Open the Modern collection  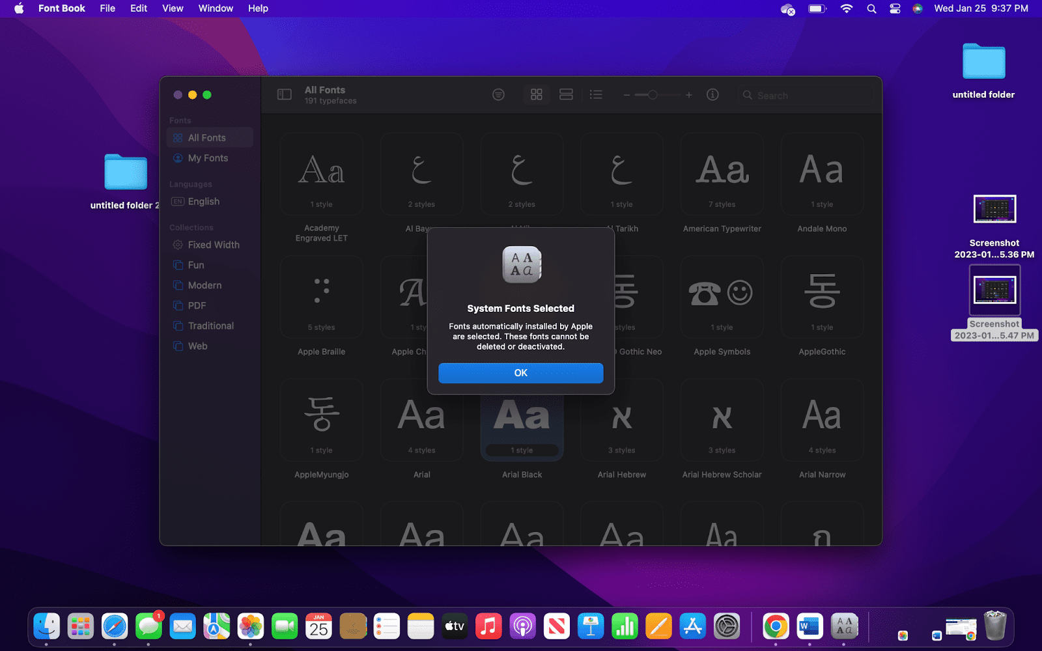210,285
